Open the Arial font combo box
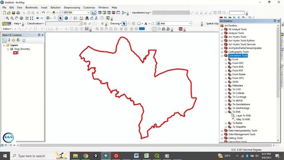The width and height of the screenshot is (284, 160). pyautogui.click(x=174, y=24)
